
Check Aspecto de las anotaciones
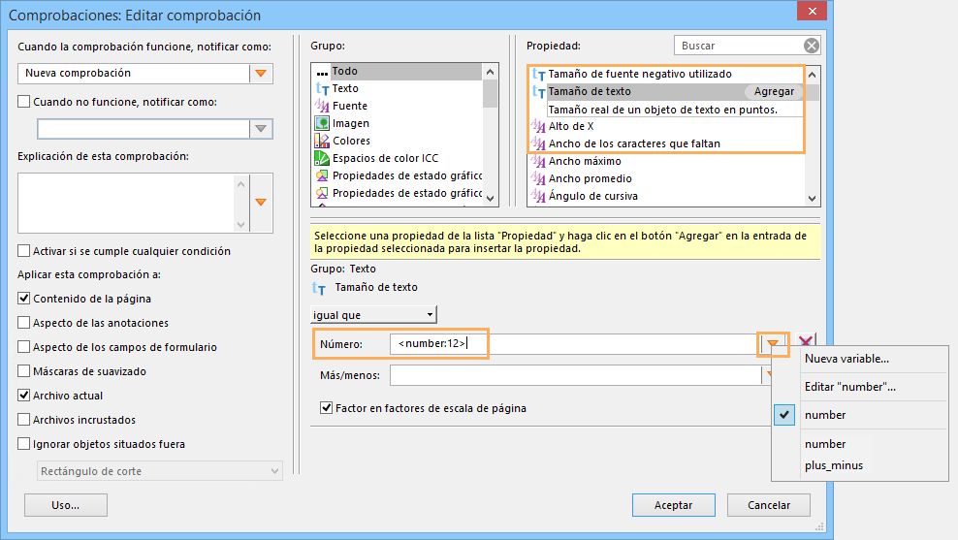pos(24,323)
